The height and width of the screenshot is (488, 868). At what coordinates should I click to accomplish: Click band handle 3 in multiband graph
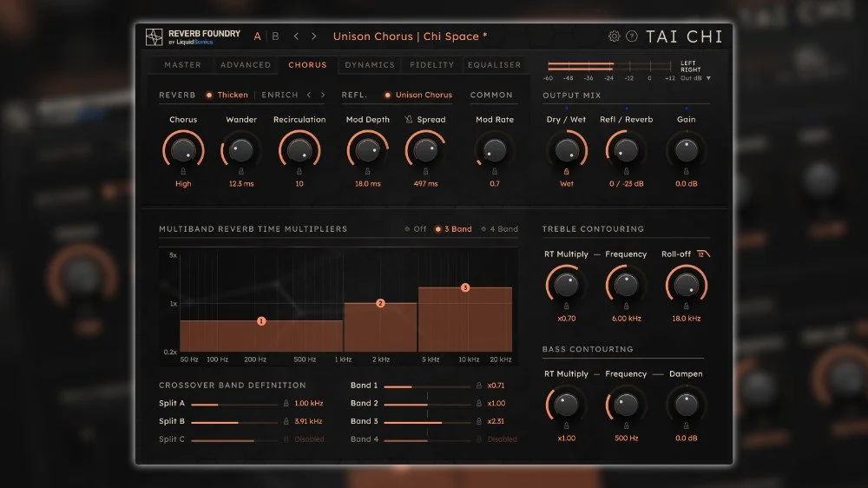[x=465, y=287]
